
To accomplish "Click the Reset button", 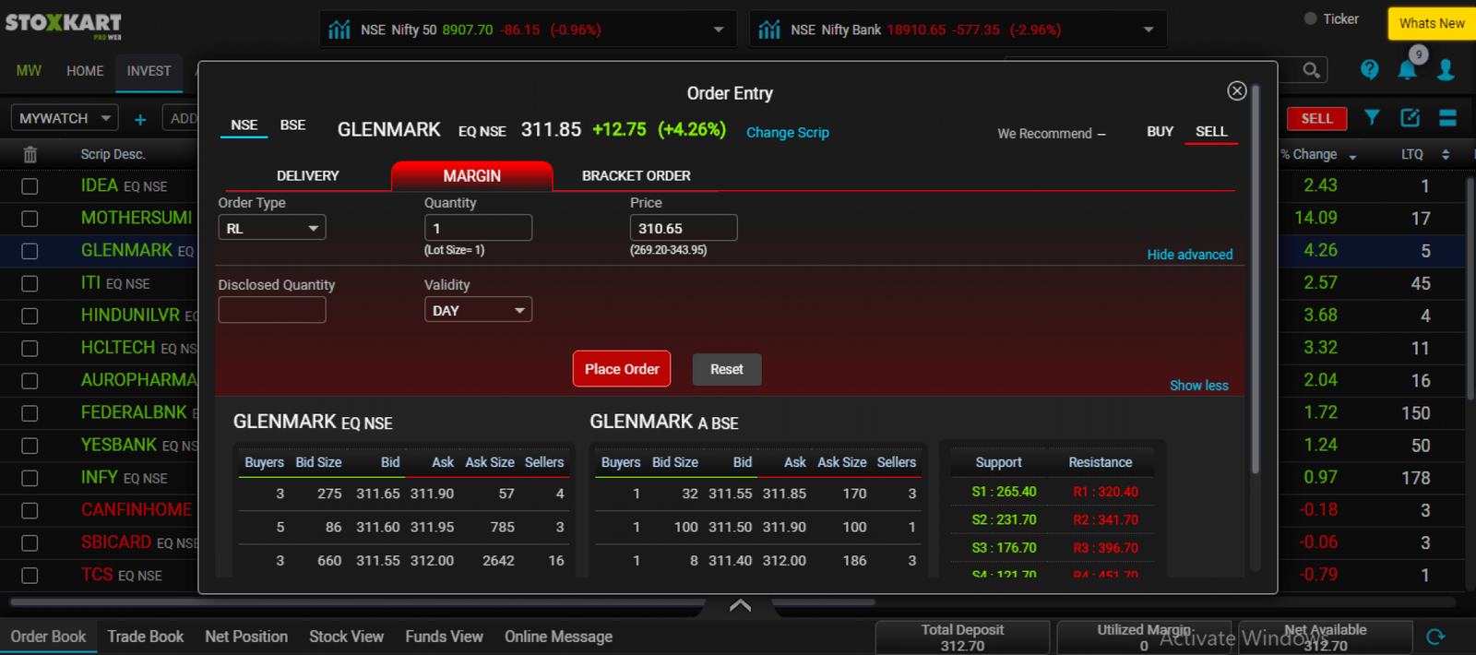I will pyautogui.click(x=727, y=369).
